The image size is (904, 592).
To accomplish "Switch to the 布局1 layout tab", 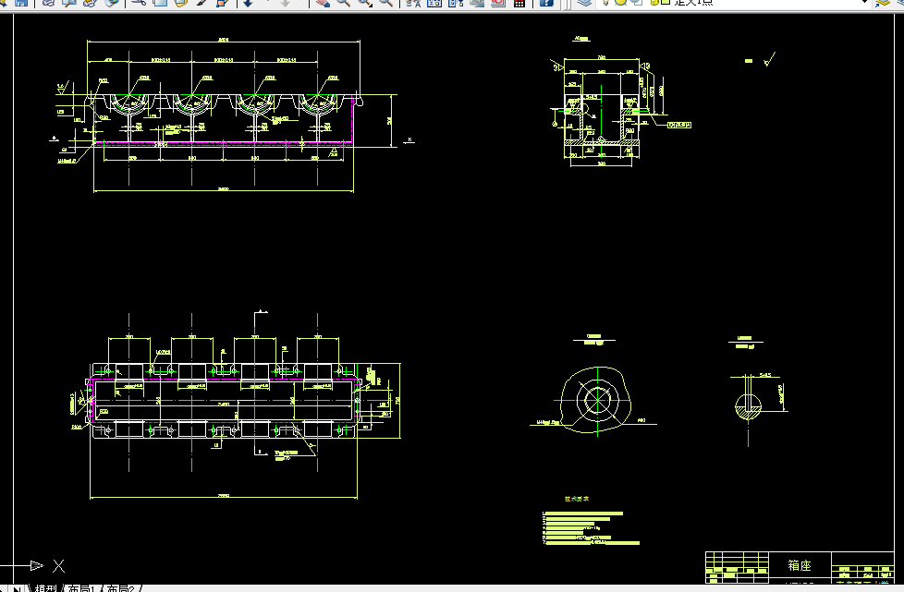I will pyautogui.click(x=80, y=588).
